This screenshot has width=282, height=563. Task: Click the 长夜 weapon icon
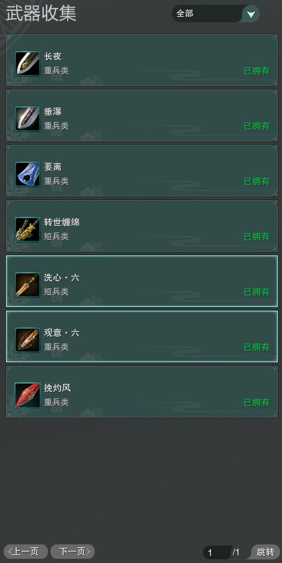[28, 64]
